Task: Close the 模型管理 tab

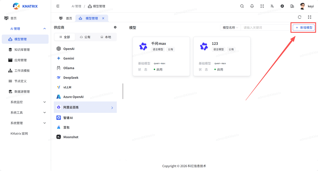Action: pyautogui.click(x=103, y=18)
